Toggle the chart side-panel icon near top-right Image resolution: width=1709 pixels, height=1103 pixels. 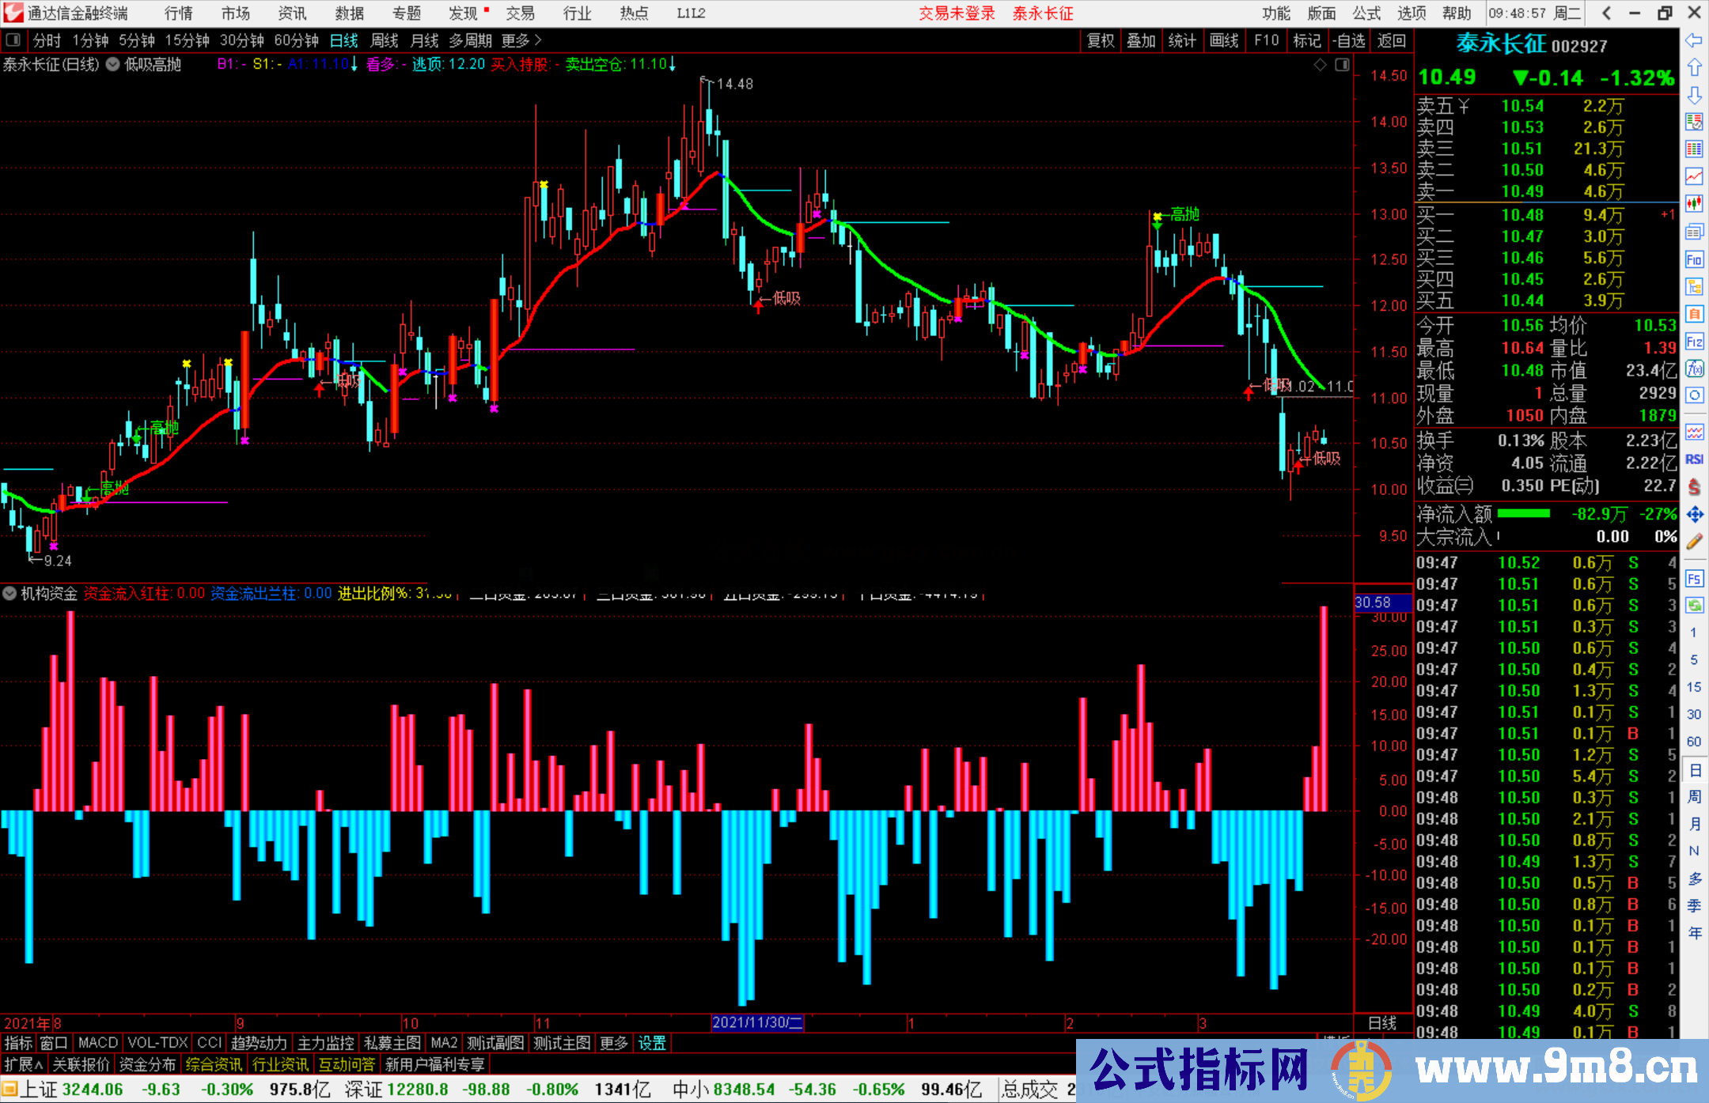1342,65
